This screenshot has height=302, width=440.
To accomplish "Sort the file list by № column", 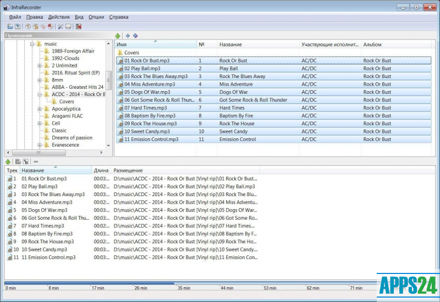I will 207,44.
